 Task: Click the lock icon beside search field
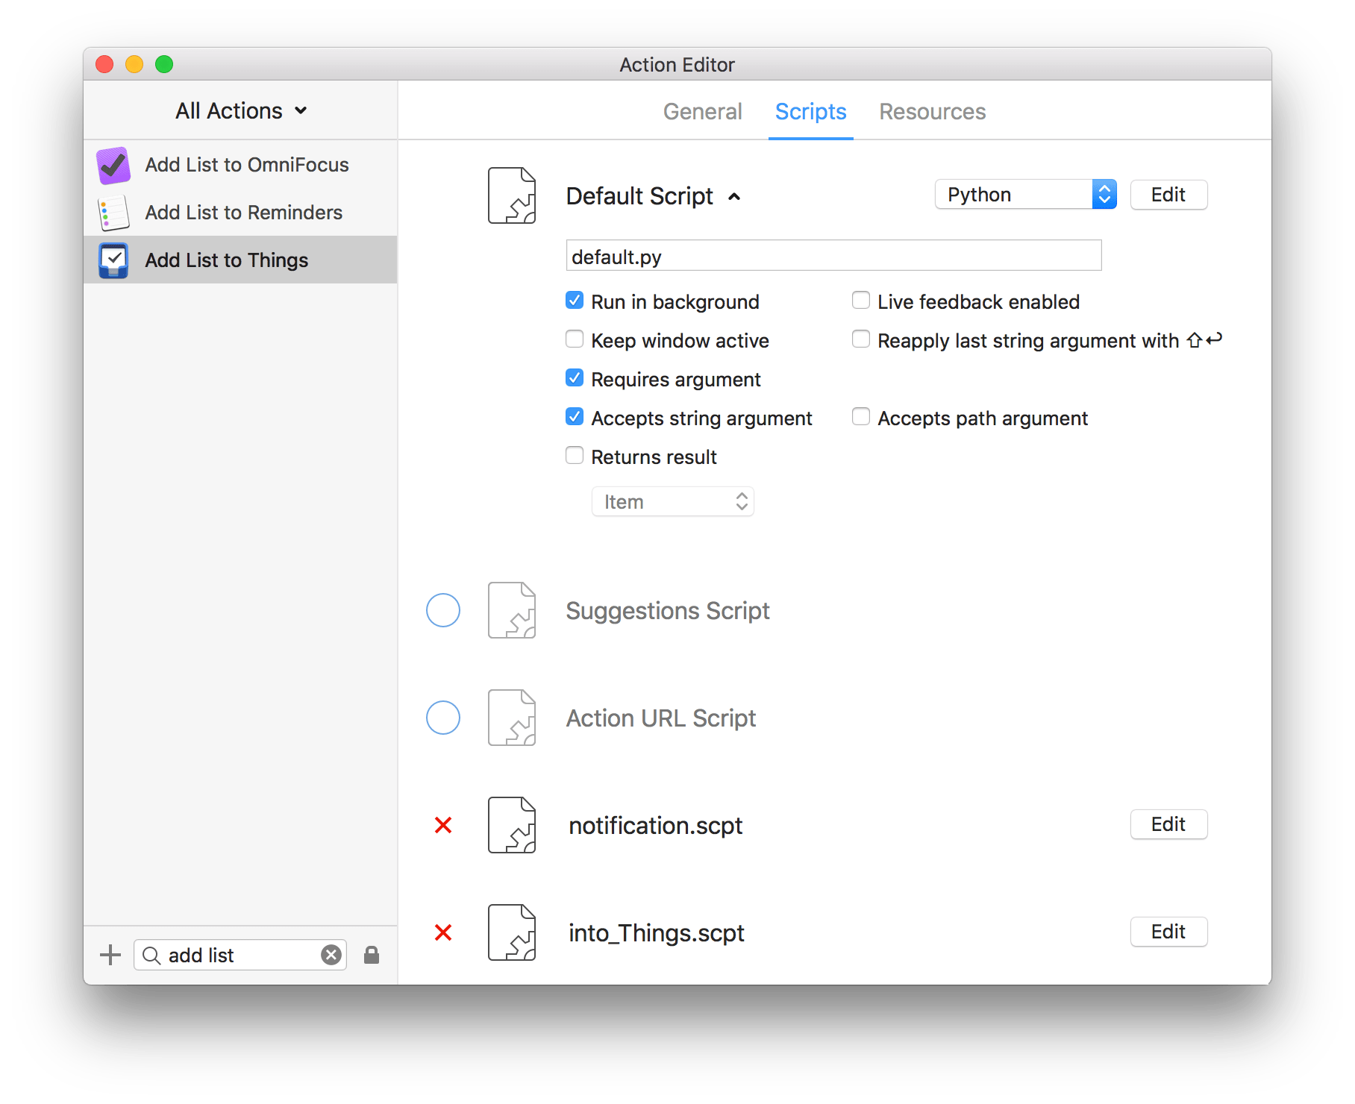click(x=372, y=955)
